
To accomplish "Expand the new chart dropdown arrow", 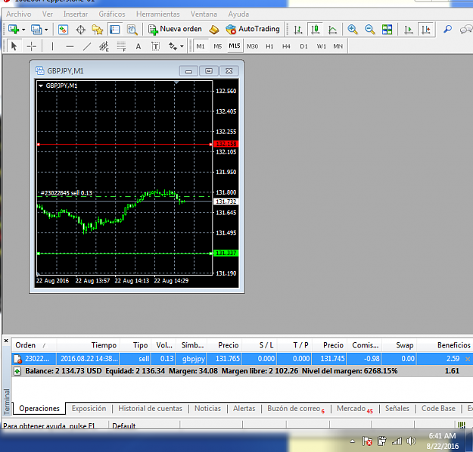I will click(23, 30).
